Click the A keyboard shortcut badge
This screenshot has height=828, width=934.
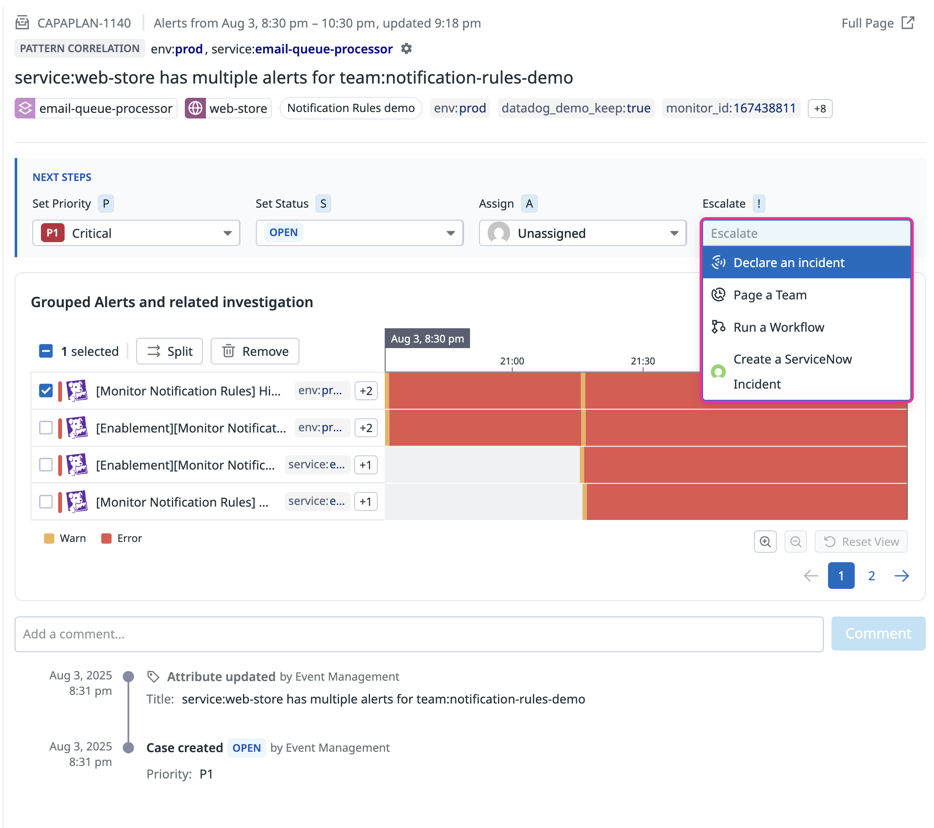(529, 203)
